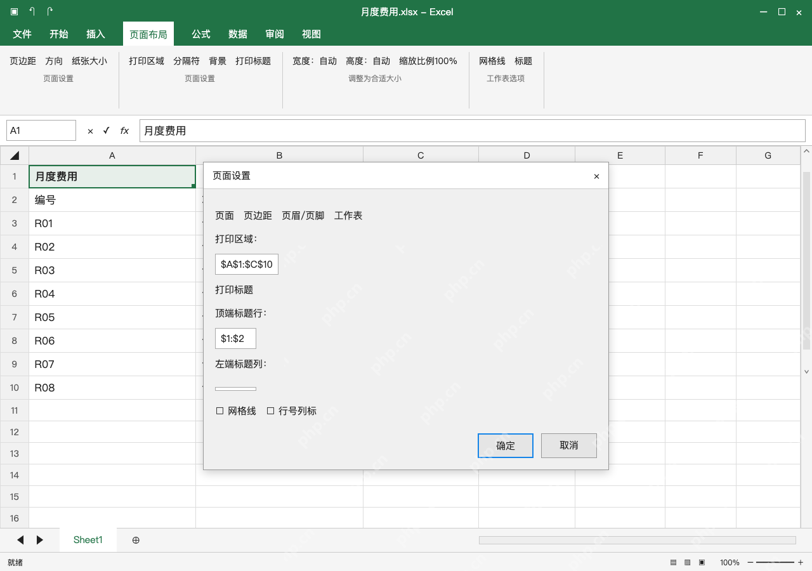812x571 pixels.
Task: Add a new sheet with plus icon
Action: pyautogui.click(x=136, y=540)
